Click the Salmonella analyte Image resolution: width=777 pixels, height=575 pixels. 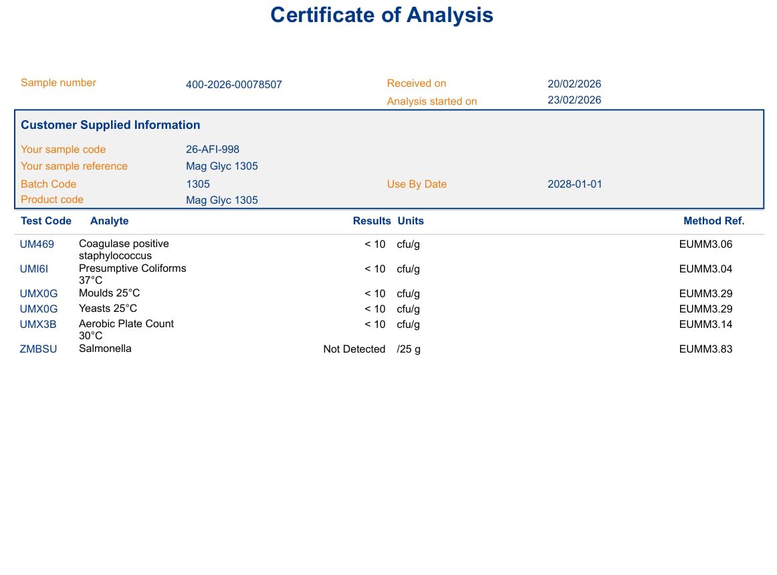tap(105, 349)
